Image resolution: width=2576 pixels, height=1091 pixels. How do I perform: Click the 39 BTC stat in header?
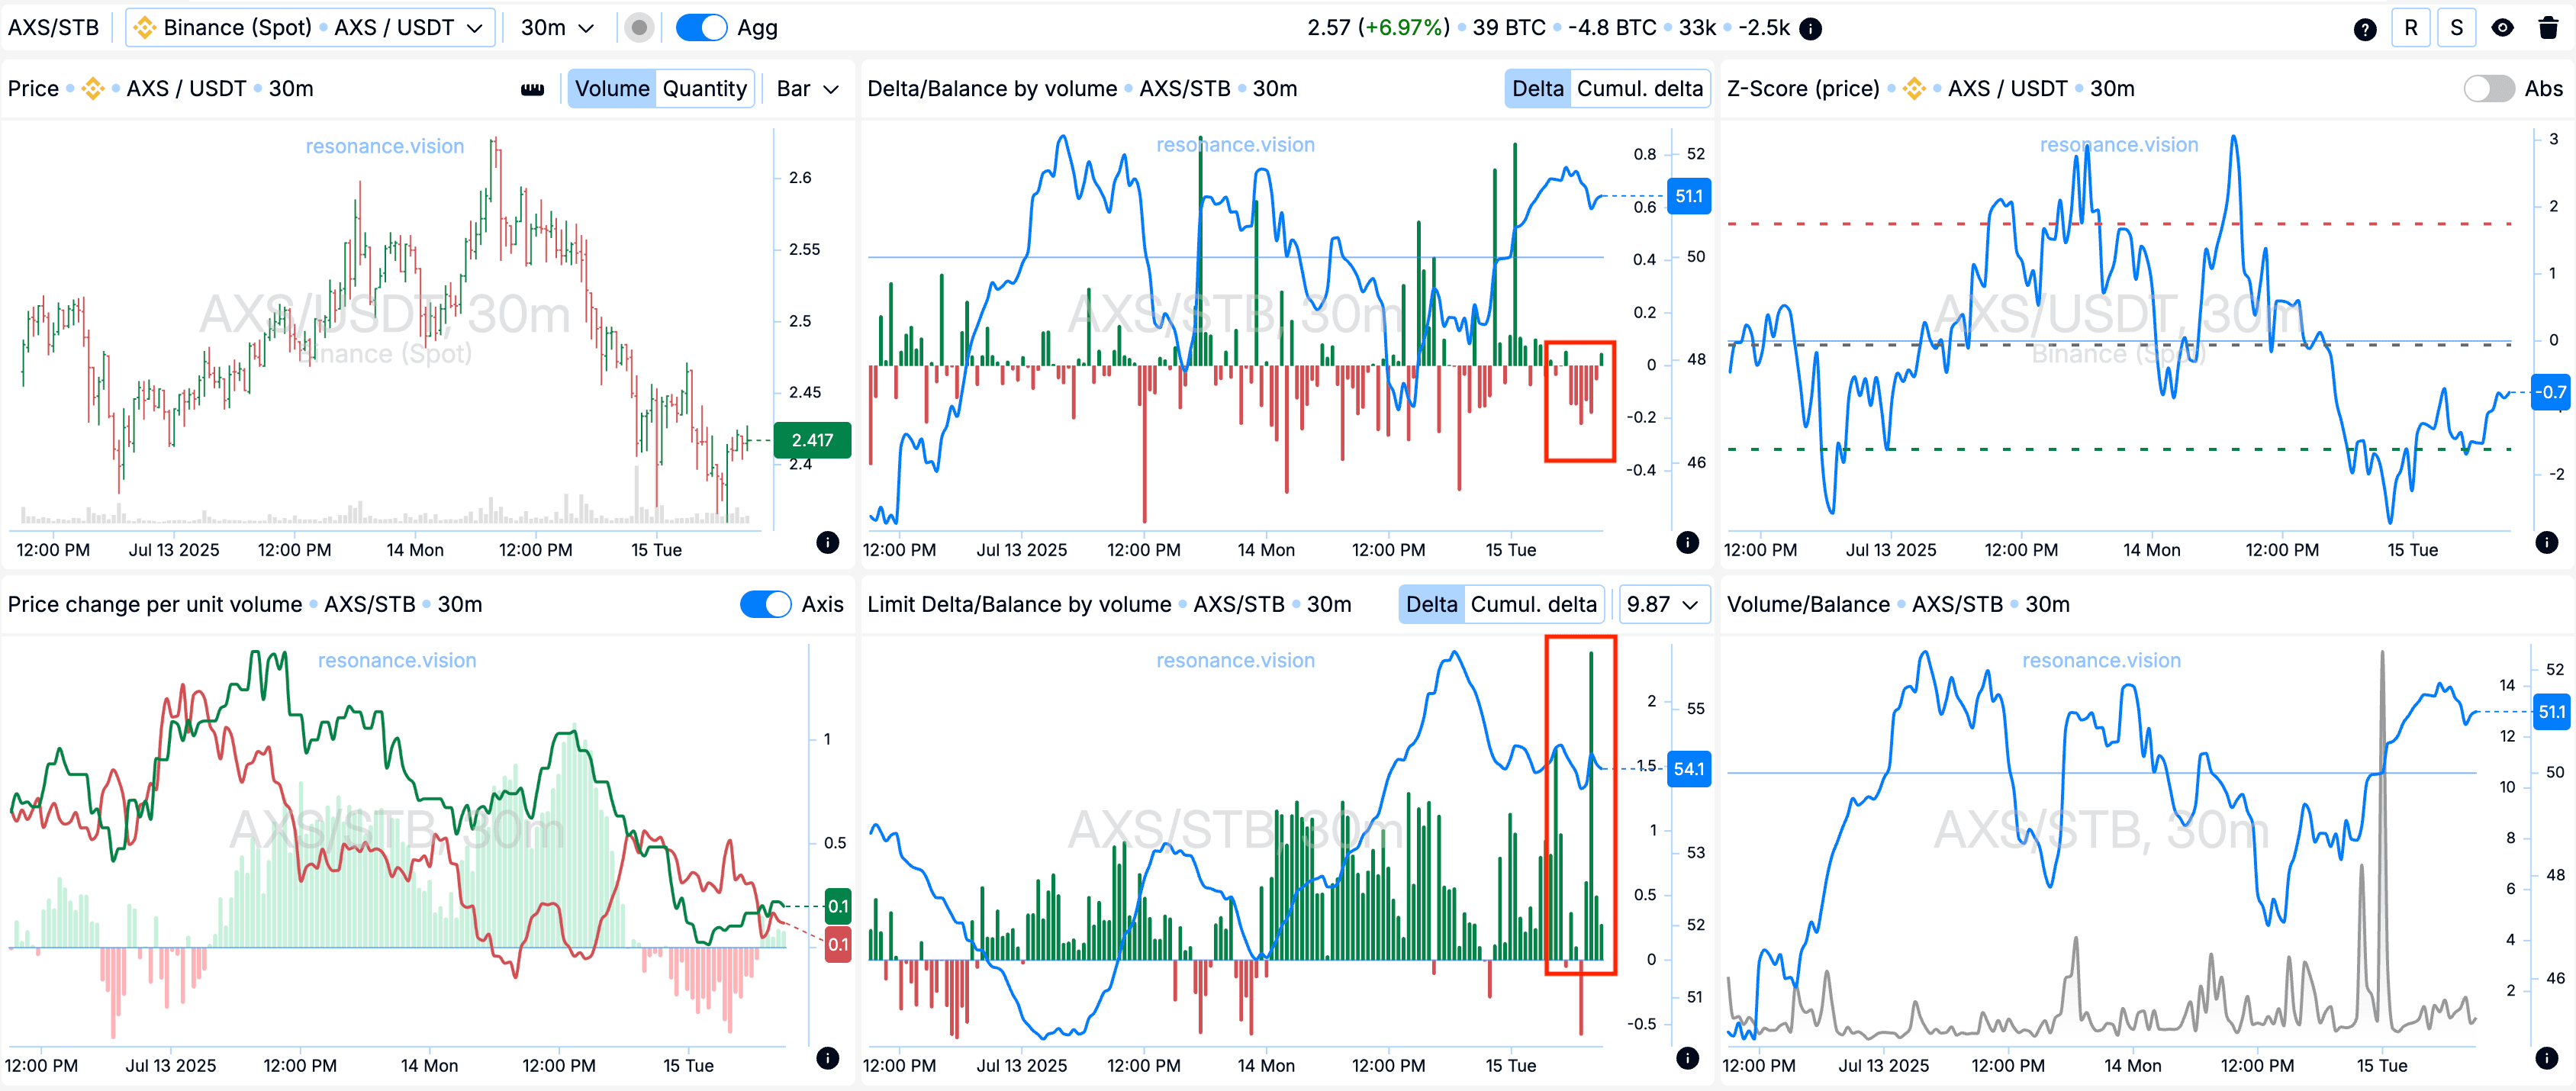1509,28
